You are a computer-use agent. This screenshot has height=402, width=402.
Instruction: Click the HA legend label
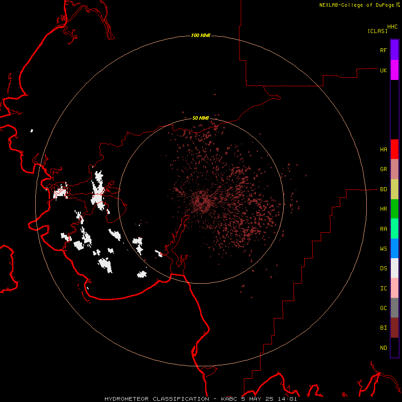383,149
